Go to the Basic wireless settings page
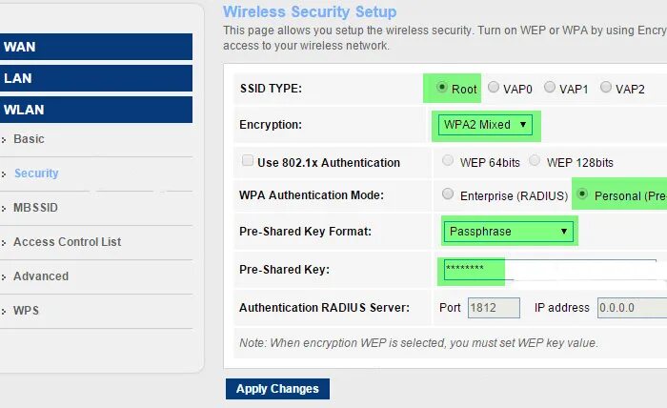Image resolution: width=667 pixels, height=408 pixels. (x=29, y=139)
